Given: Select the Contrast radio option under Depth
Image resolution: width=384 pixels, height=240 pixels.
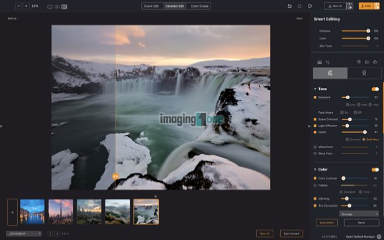Looking at the screenshot, I should click(x=347, y=140).
